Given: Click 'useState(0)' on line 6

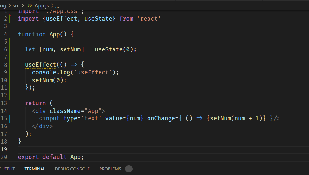Looking at the screenshot, I should (x=114, y=49).
